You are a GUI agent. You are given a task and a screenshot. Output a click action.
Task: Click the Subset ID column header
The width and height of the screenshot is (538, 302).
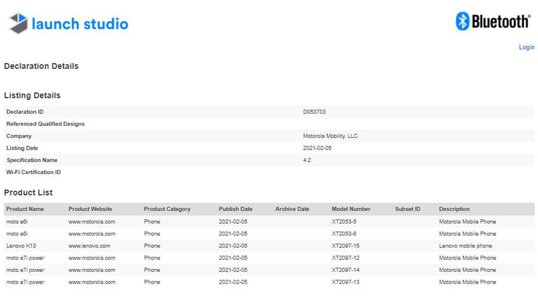408,209
